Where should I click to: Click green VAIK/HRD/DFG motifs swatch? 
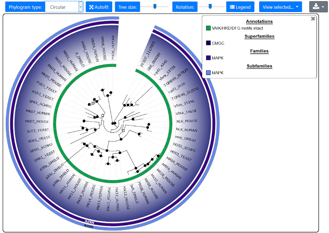[208, 28]
